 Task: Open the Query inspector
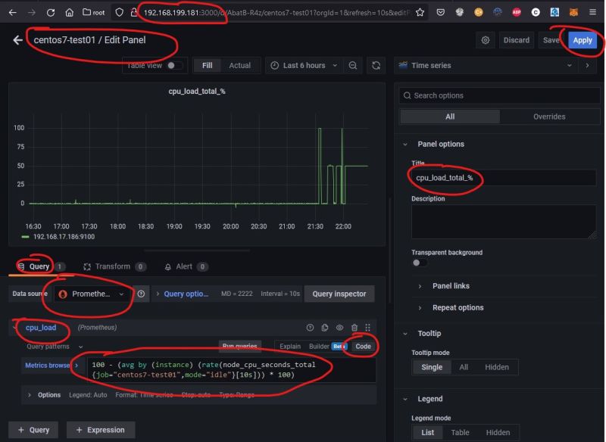(339, 294)
